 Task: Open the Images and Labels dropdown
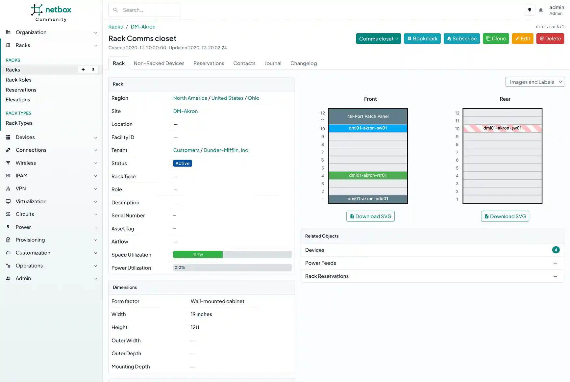534,82
